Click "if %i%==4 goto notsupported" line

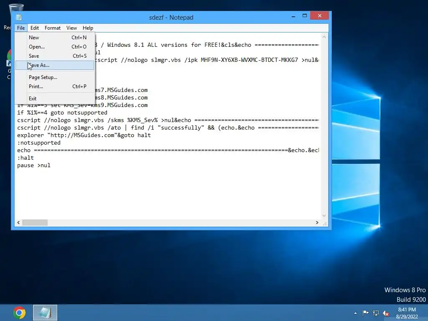pyautogui.click(x=62, y=112)
